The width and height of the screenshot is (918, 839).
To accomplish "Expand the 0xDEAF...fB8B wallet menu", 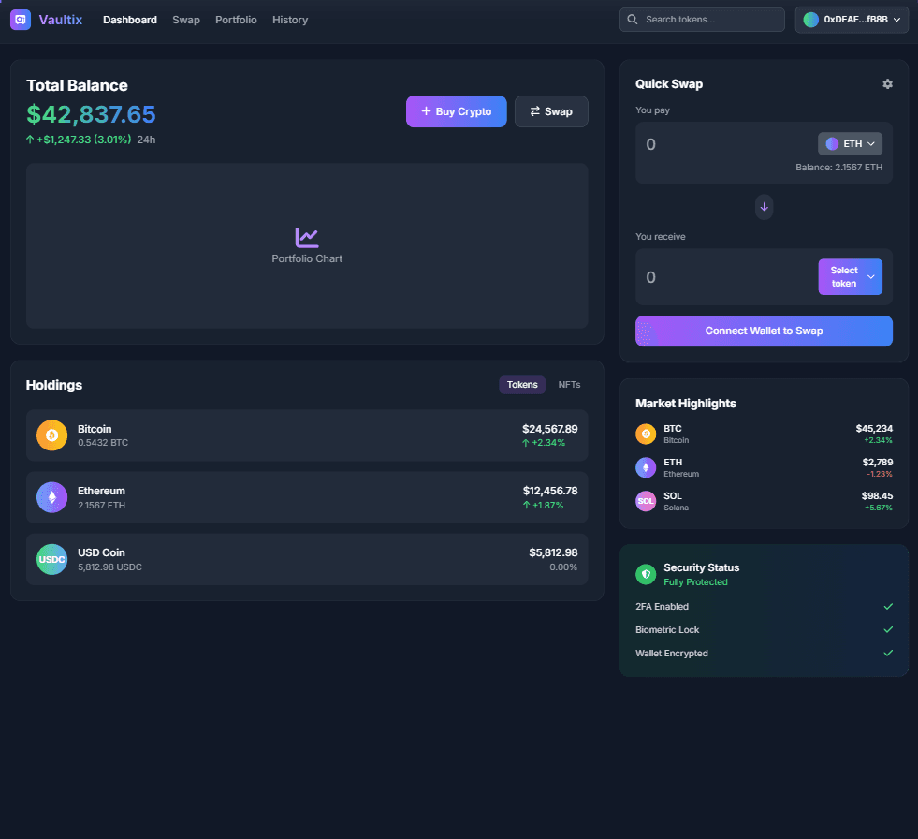I will click(852, 20).
